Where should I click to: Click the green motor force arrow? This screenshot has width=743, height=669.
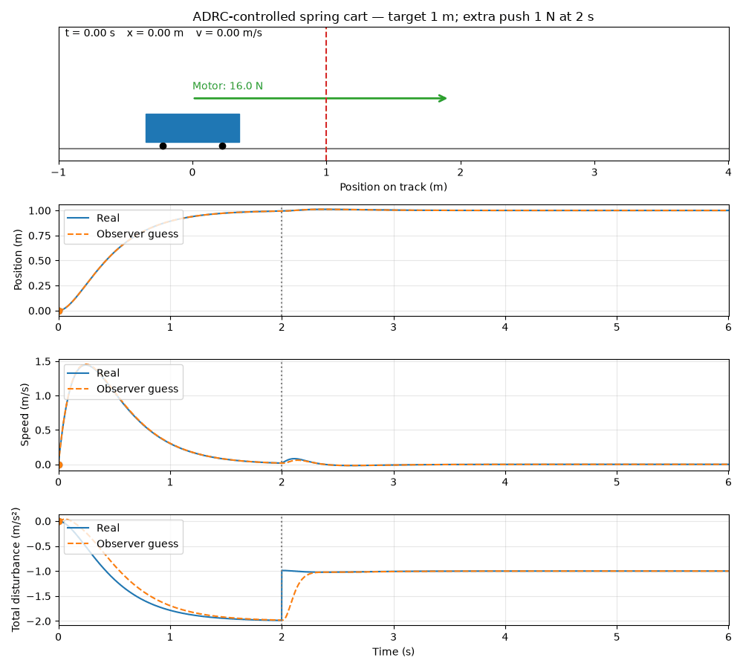click(320, 98)
